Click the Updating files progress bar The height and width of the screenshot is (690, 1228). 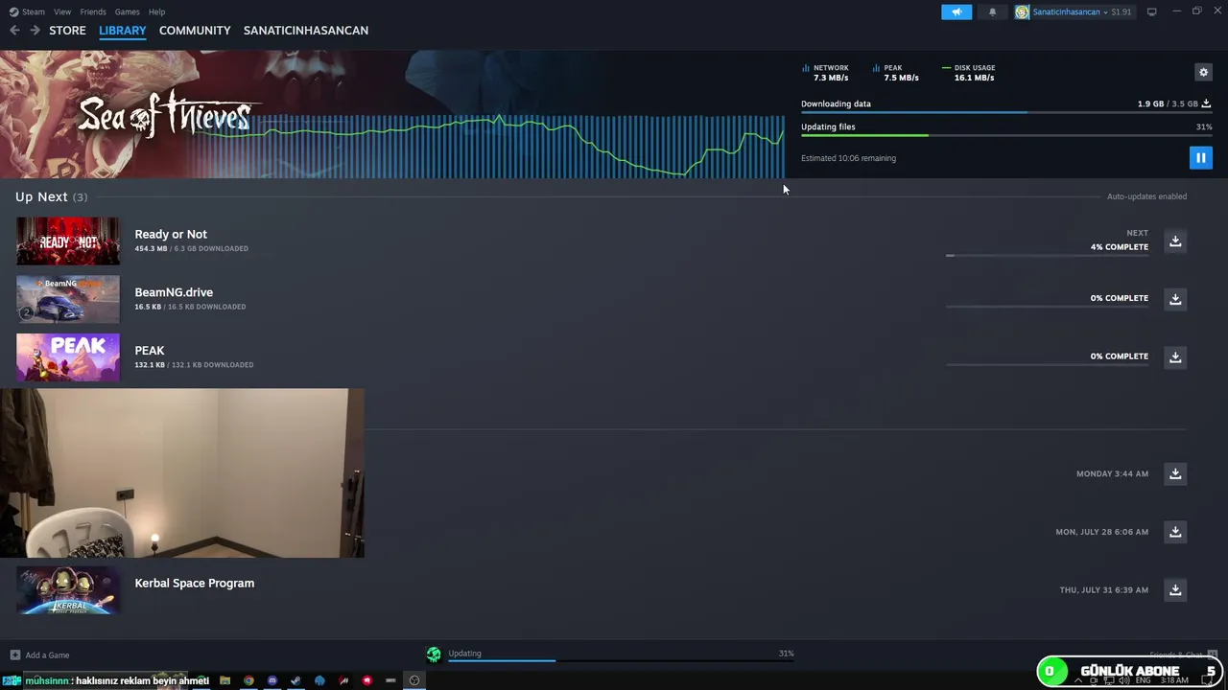[x=1006, y=135]
